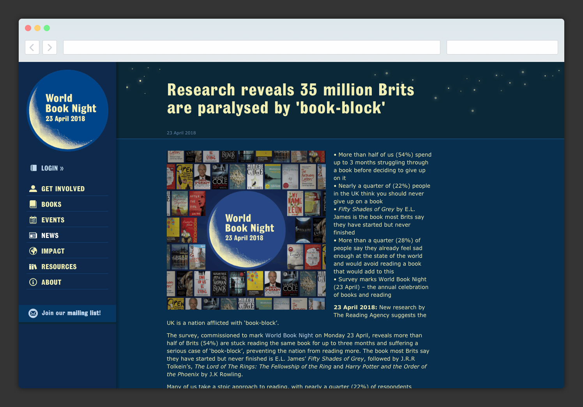Click the browser forward arrow button
Viewport: 583px width, 407px height.
(x=49, y=48)
